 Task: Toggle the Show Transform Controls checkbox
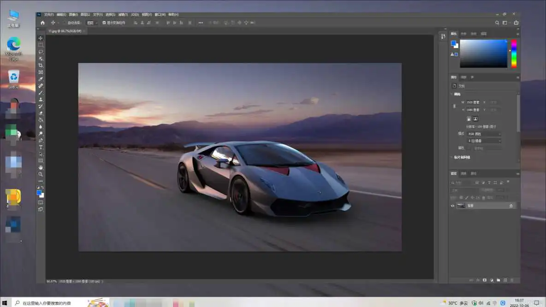tap(104, 23)
